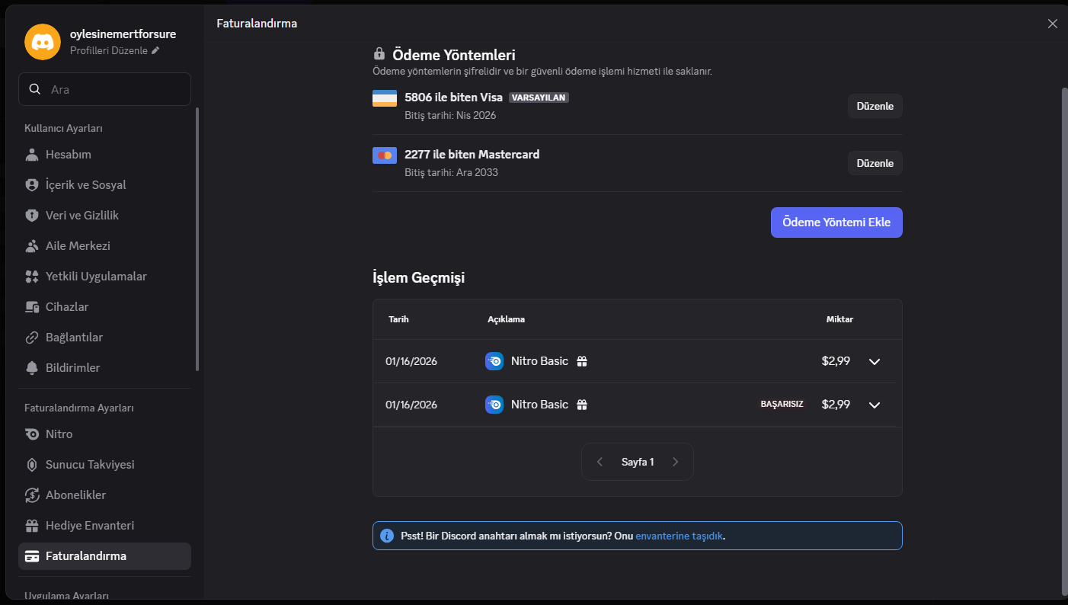Click the family icon beside Aile Merkezi
This screenshot has height=605, width=1068.
pos(32,246)
